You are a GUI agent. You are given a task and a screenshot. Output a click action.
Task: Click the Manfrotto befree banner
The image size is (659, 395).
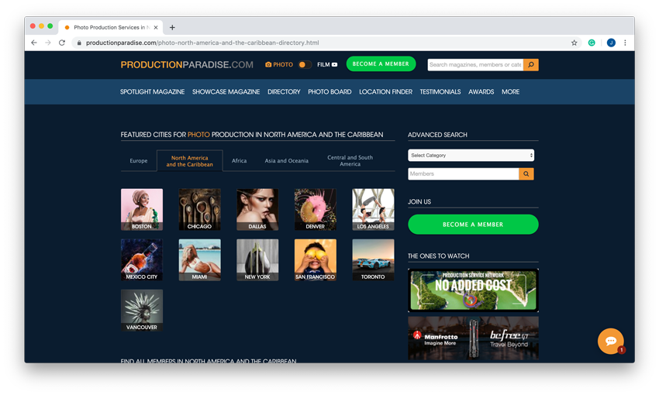click(473, 338)
